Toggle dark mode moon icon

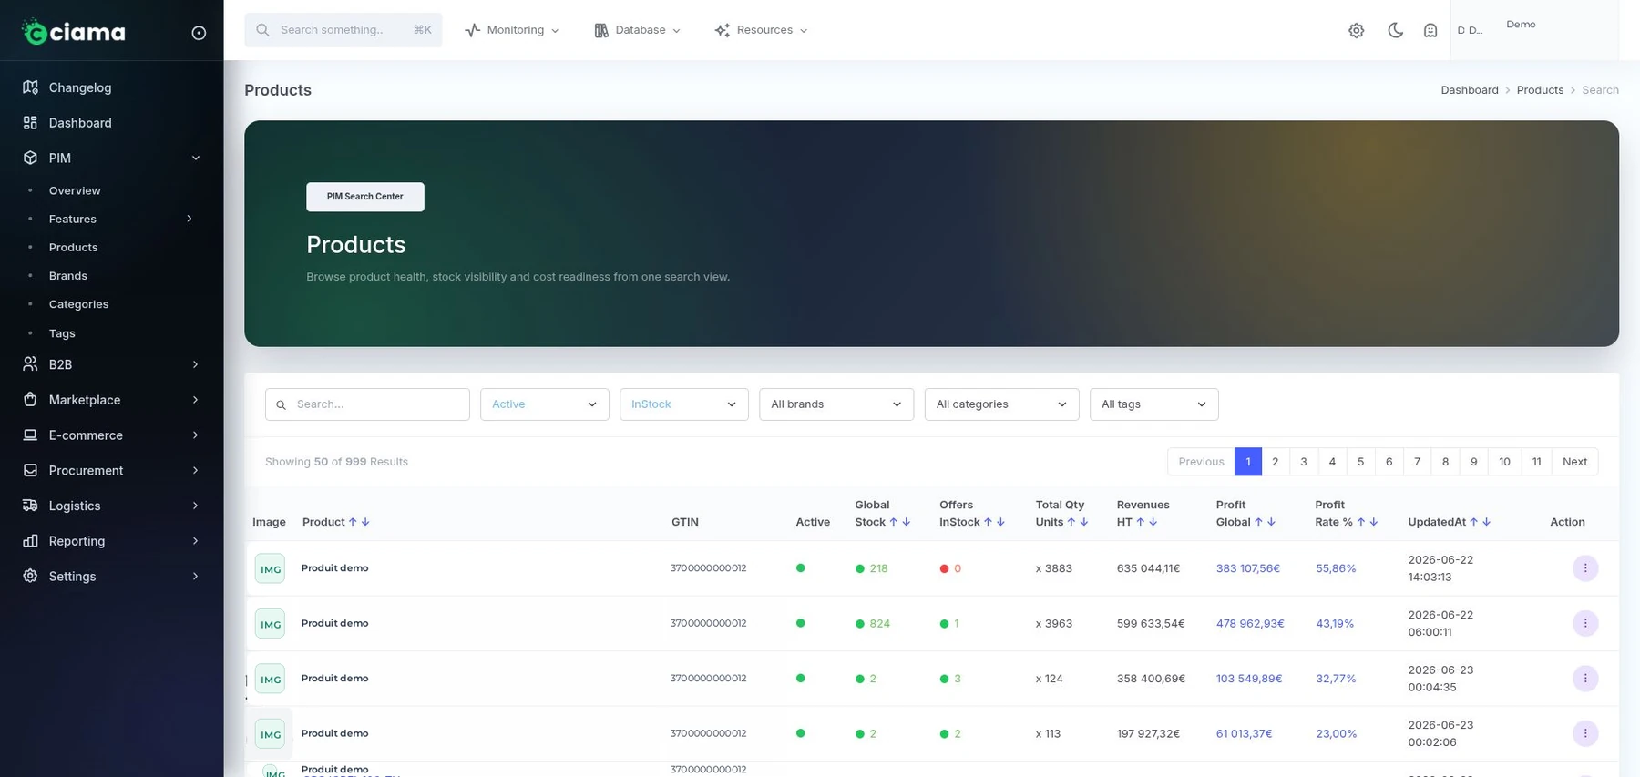(x=1395, y=30)
